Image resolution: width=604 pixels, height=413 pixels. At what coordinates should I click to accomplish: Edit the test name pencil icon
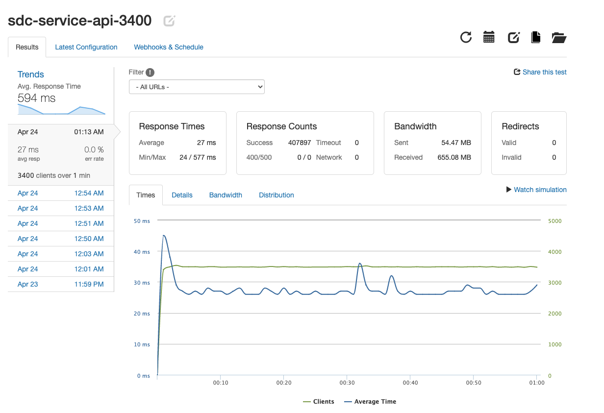170,21
